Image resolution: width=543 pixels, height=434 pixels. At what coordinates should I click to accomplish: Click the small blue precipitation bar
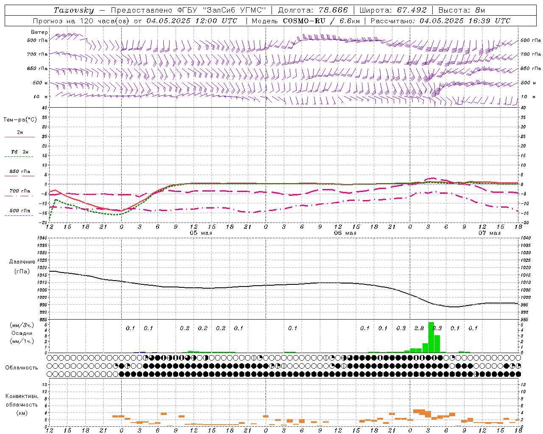pos(143,352)
